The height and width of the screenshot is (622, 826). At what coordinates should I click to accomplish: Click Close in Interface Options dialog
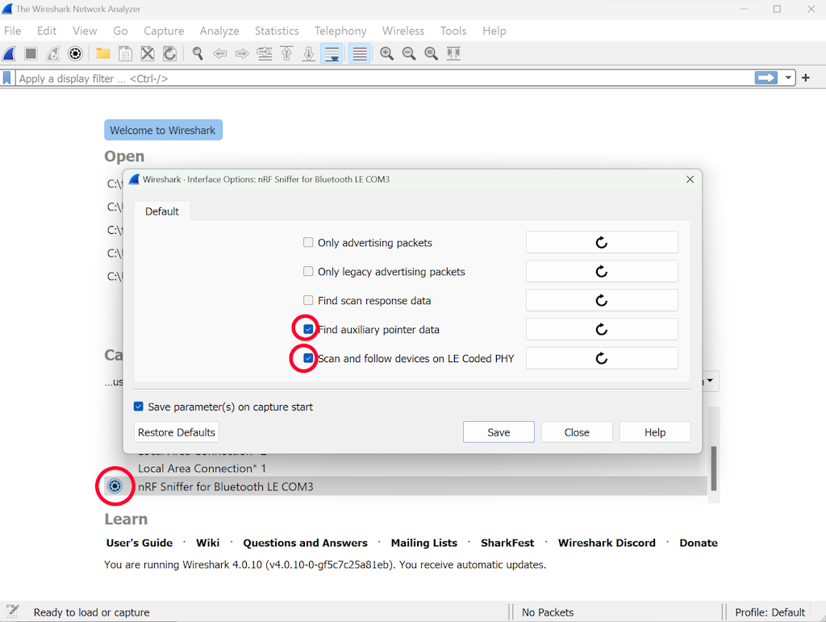tap(577, 432)
